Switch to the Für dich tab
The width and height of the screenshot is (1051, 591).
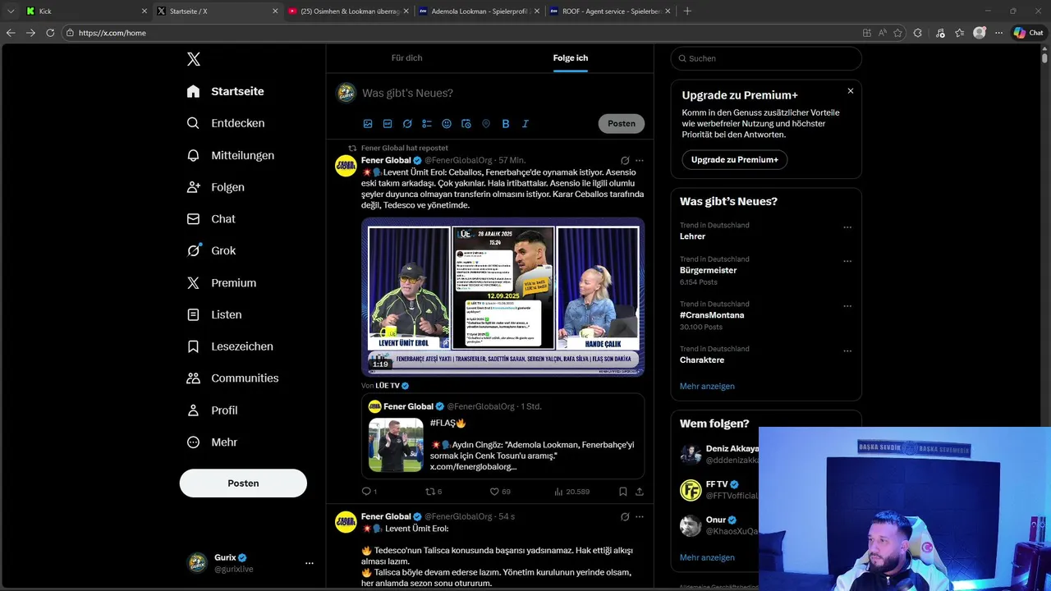pos(406,58)
